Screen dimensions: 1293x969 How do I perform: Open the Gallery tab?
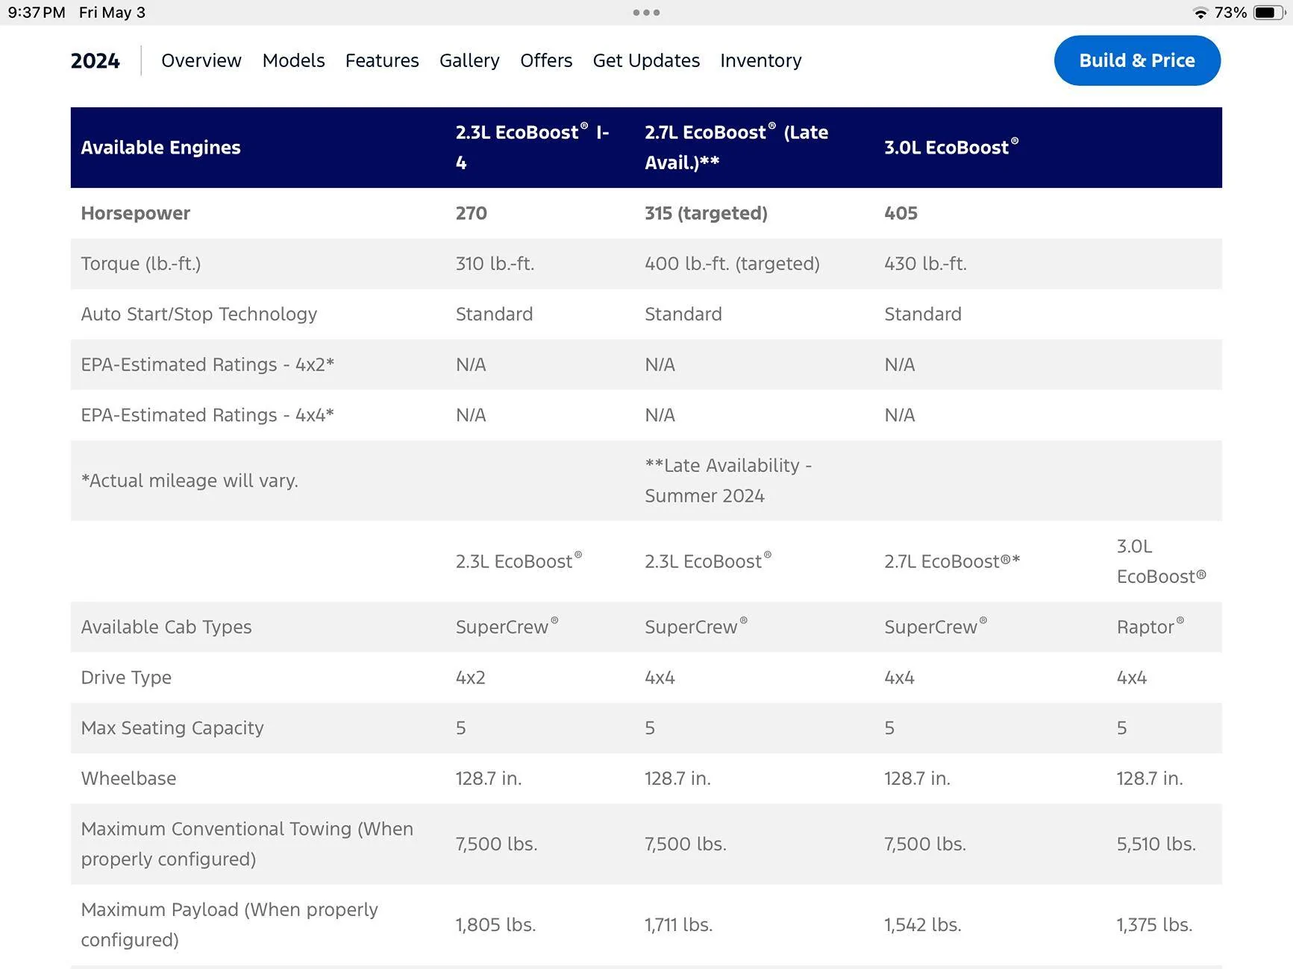tap(469, 60)
